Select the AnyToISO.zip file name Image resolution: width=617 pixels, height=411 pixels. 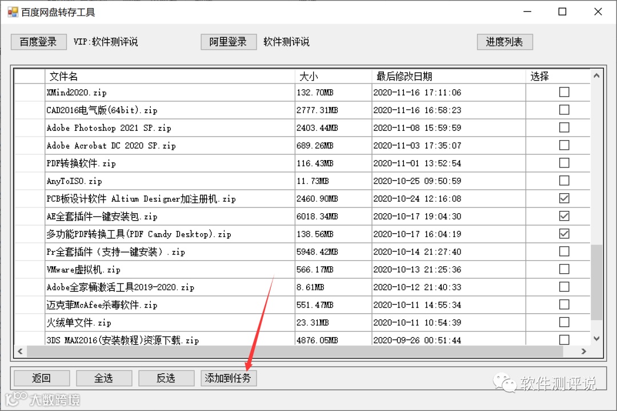74,181
